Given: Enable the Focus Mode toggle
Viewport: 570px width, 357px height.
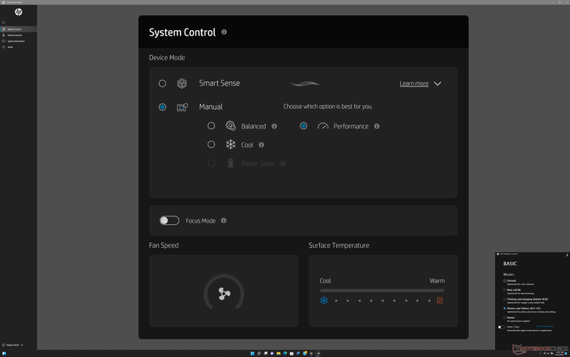Looking at the screenshot, I should (x=169, y=221).
